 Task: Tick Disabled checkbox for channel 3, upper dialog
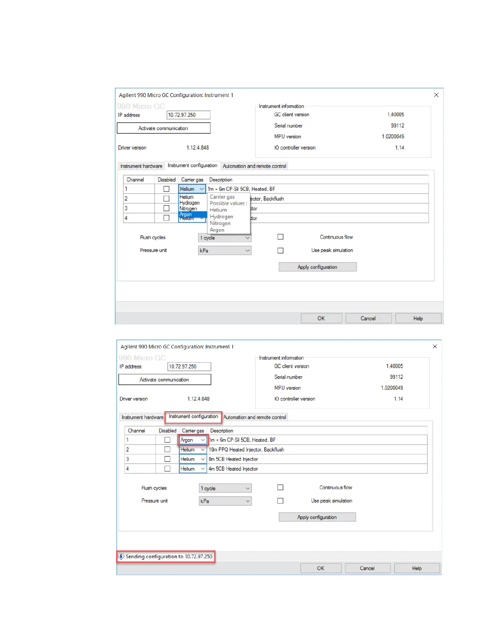(166, 208)
